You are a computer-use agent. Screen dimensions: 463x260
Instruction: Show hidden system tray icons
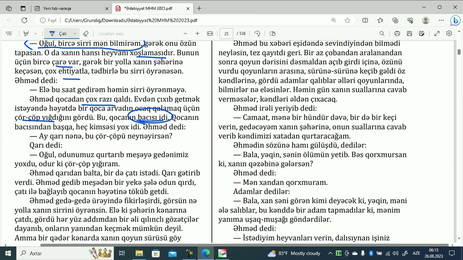330,253
